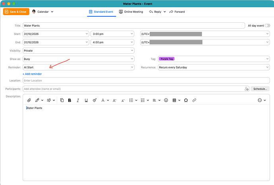Open the Calendar selection dropdown

point(43,12)
